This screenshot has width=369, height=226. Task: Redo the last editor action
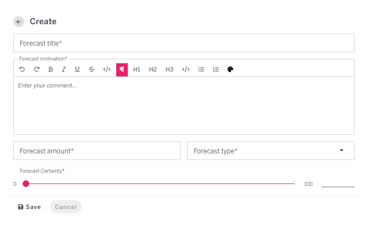(x=37, y=69)
